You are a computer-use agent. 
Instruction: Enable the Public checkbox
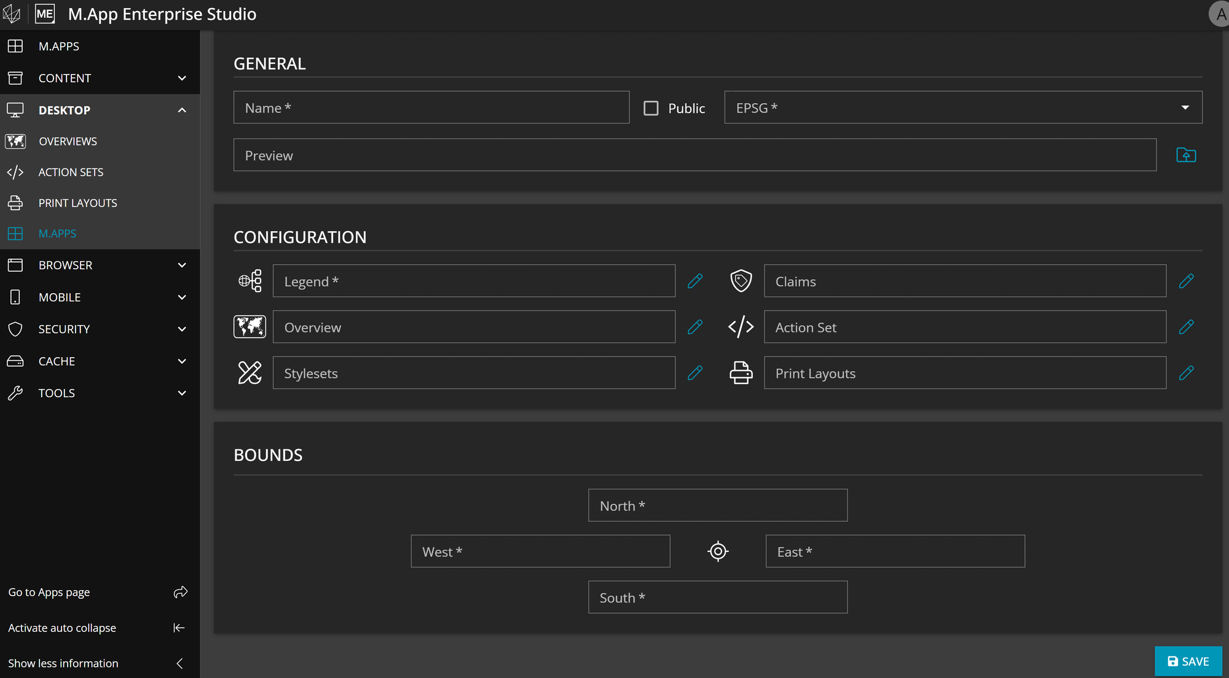[x=651, y=108]
